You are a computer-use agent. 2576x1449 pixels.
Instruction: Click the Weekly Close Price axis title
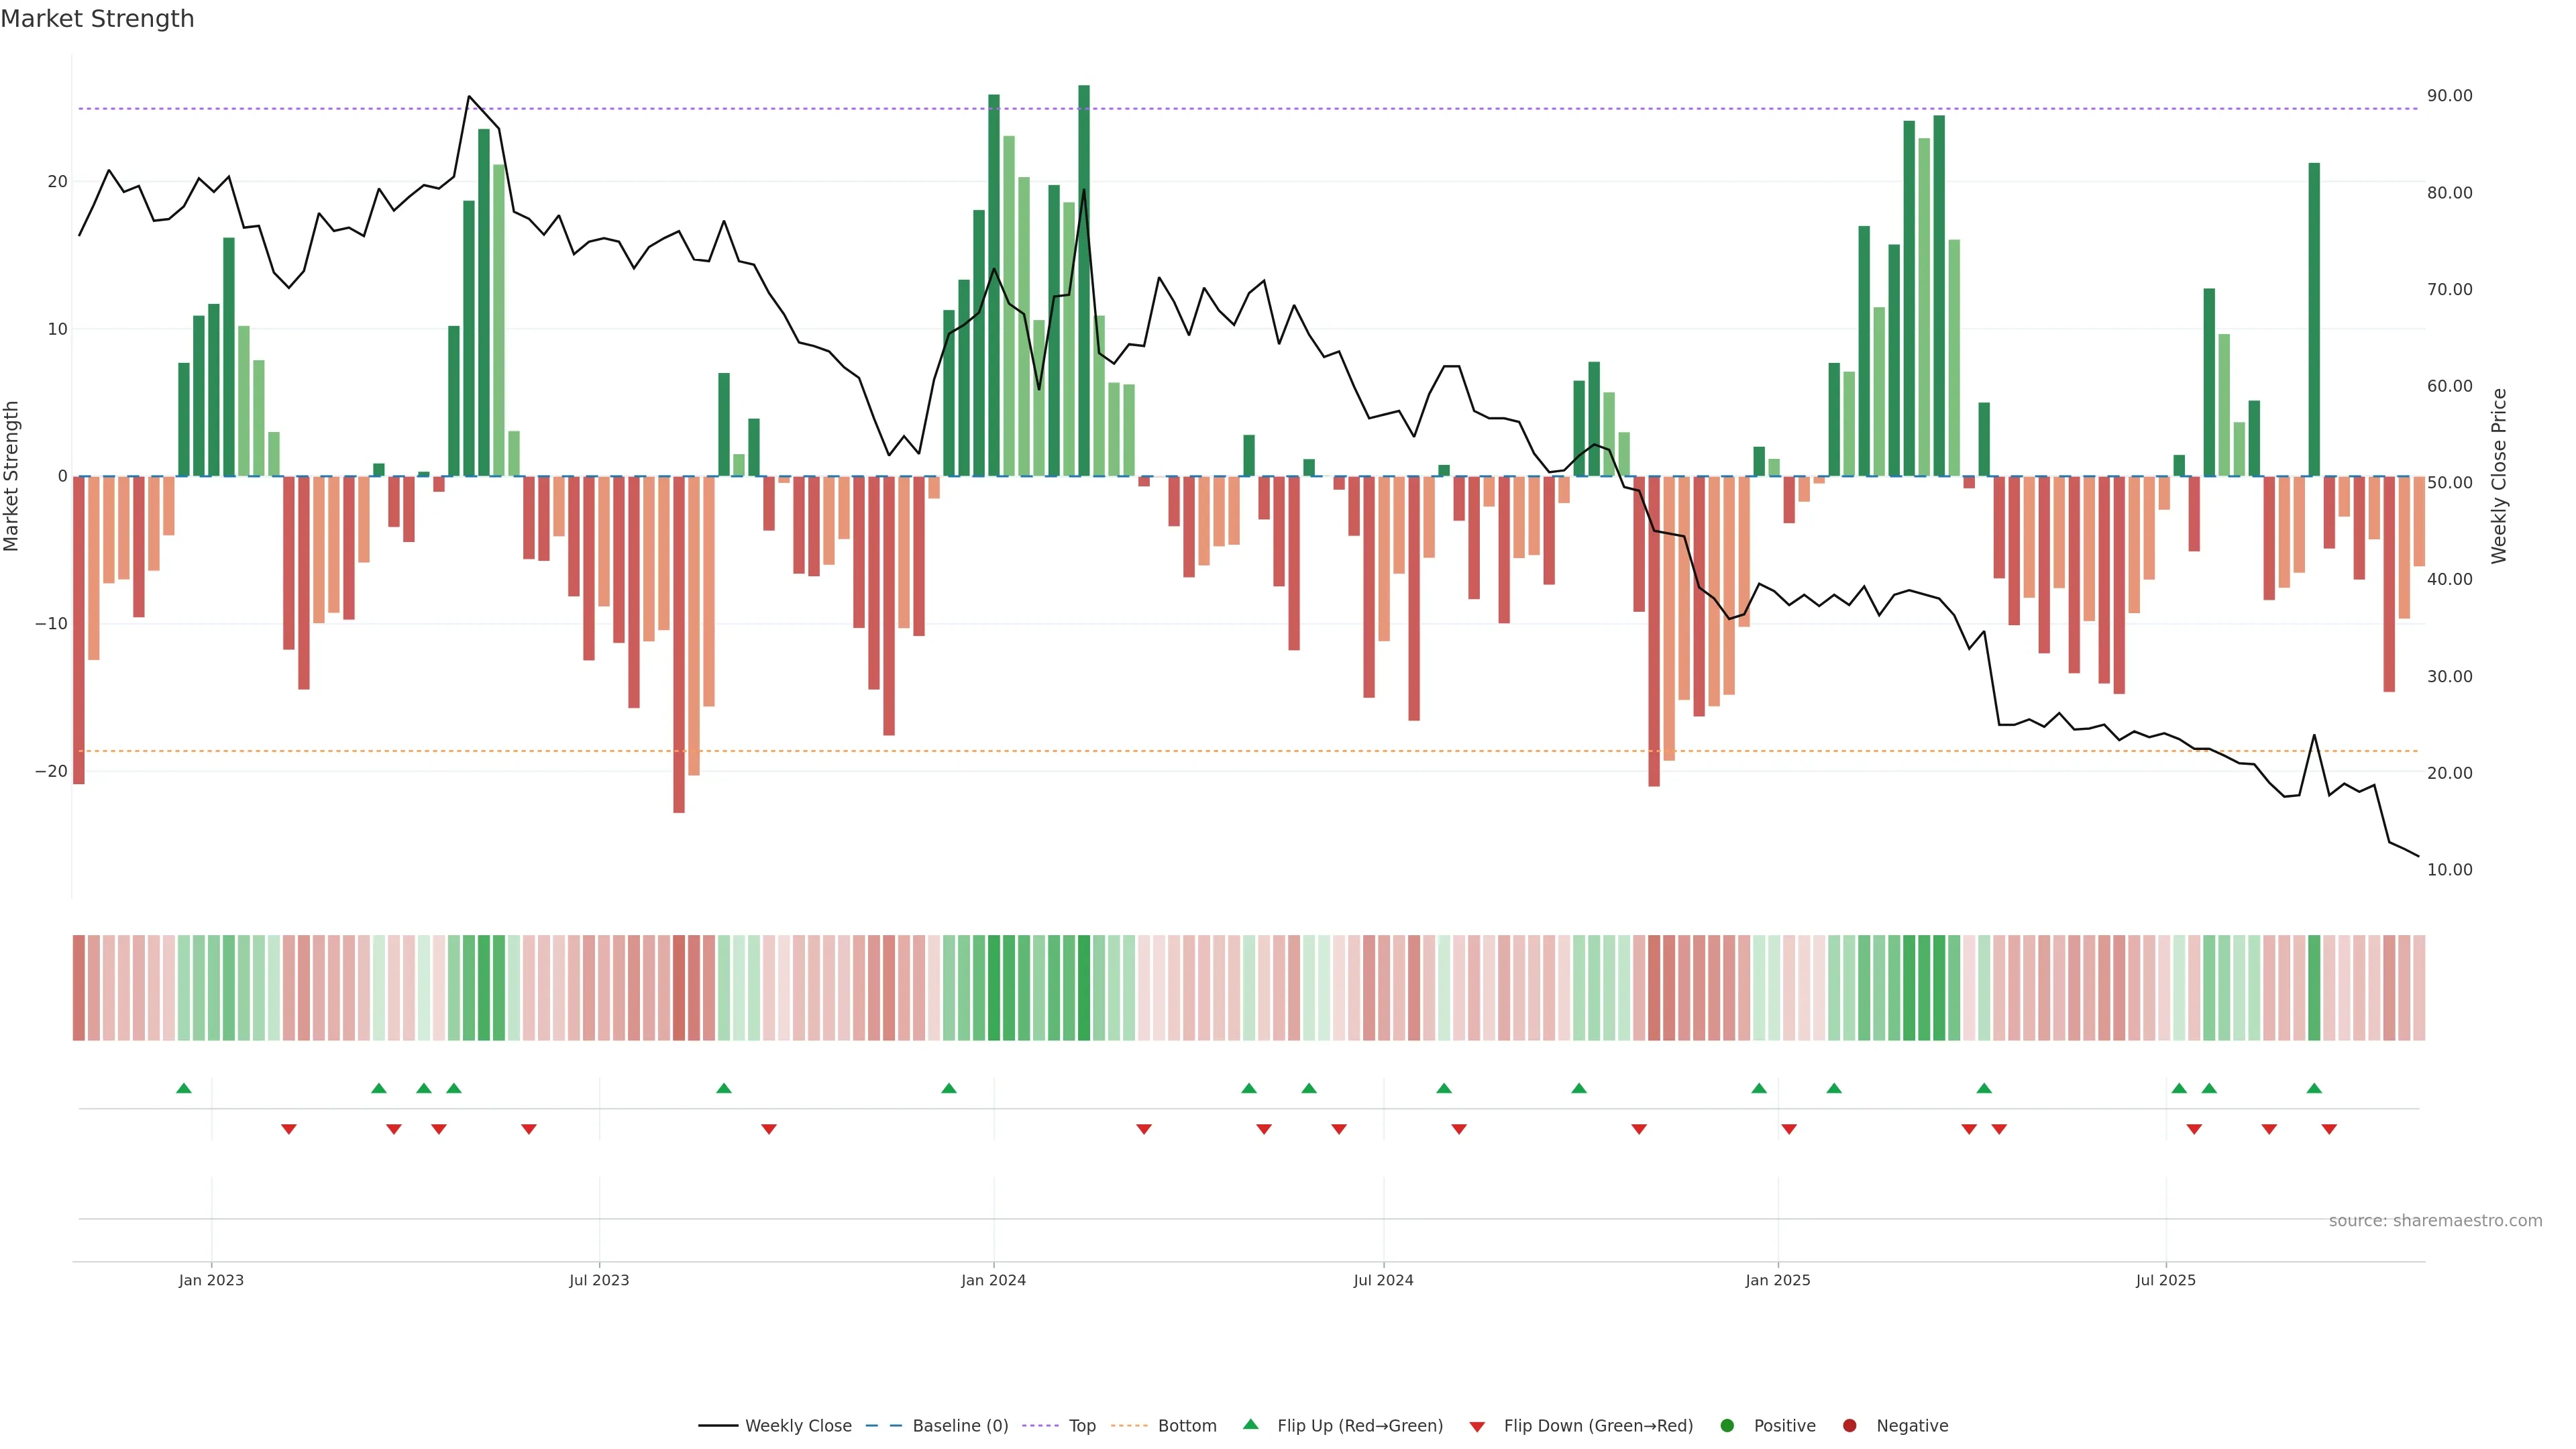(x=2499, y=476)
